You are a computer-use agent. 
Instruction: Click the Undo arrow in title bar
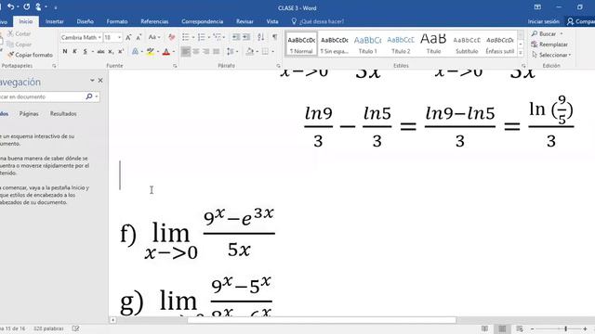(10, 6)
